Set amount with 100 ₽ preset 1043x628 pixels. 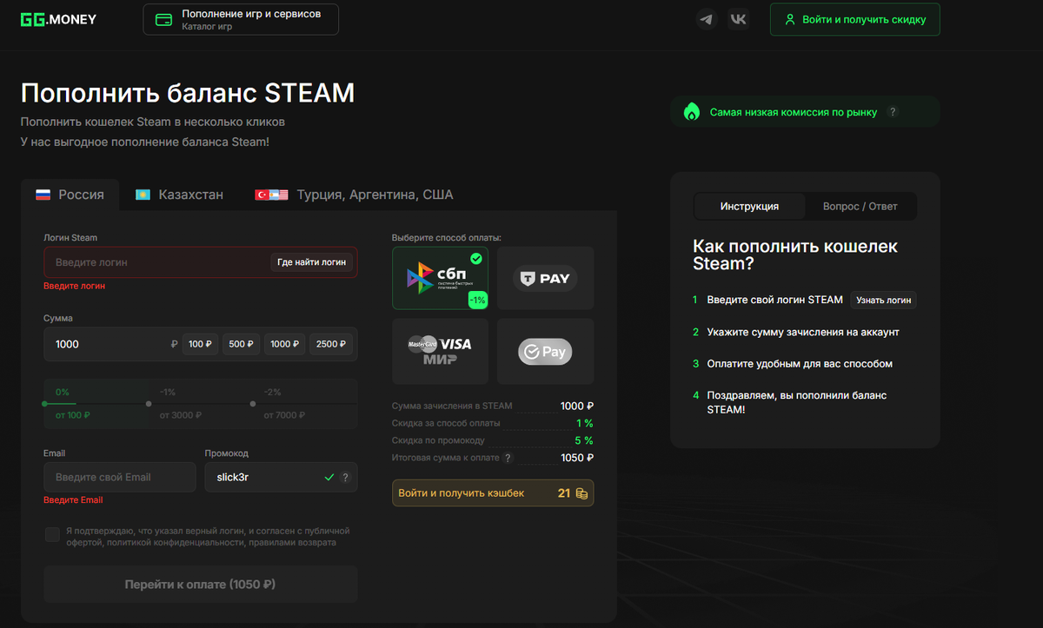[x=200, y=344]
